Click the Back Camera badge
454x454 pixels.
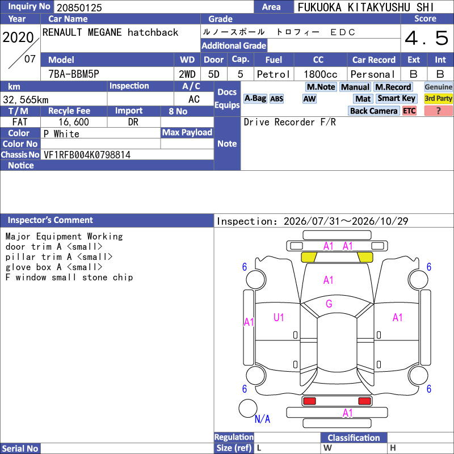373,111
